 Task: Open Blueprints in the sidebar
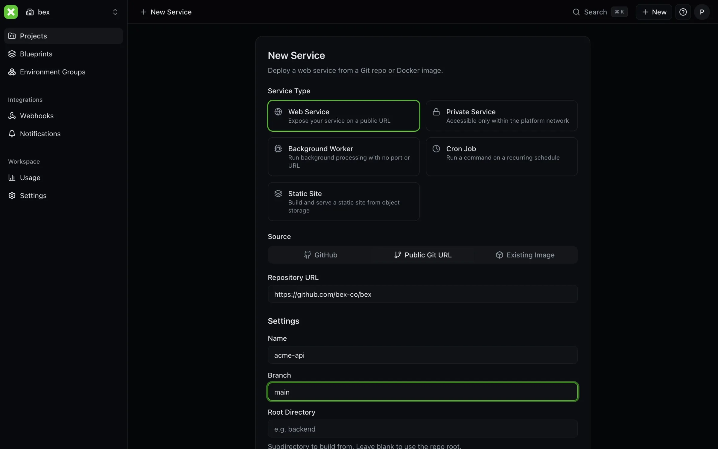tap(63, 54)
